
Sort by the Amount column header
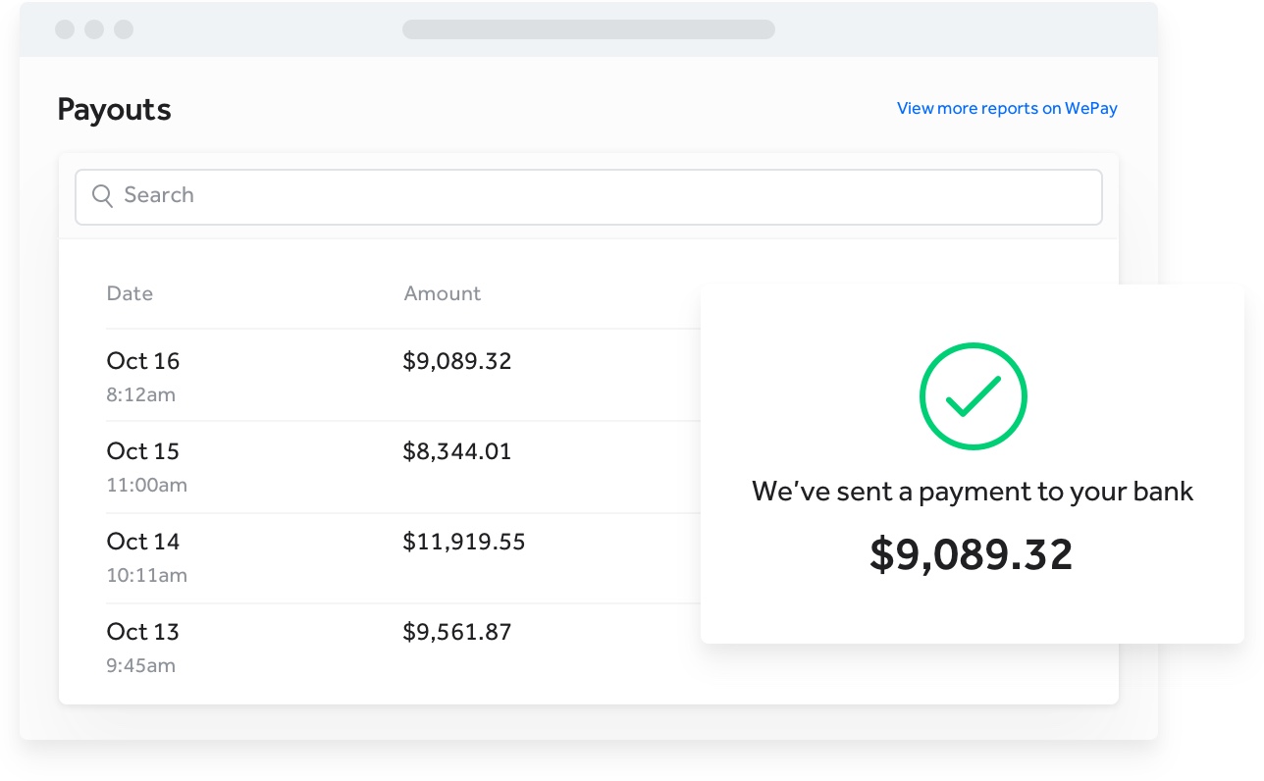pyautogui.click(x=442, y=293)
